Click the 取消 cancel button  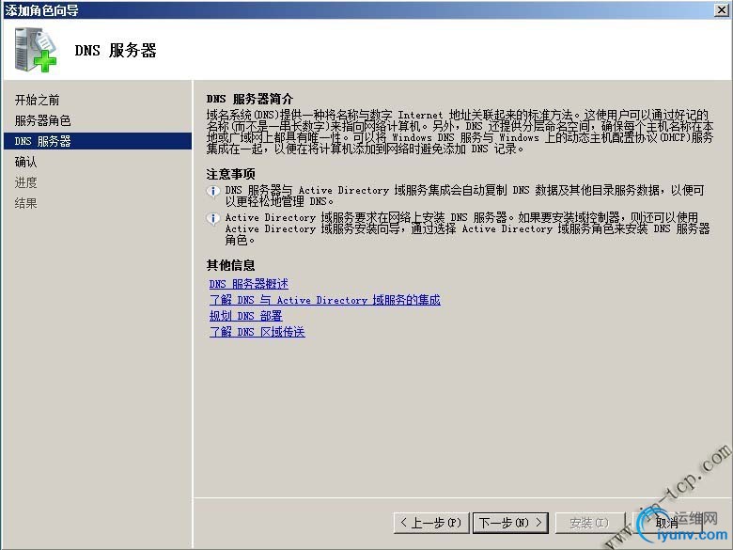667,523
